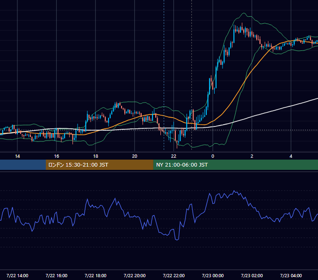Click the 7/23 04:00 date label
Image resolution: width=318 pixels, height=280 pixels.
[x=291, y=275]
